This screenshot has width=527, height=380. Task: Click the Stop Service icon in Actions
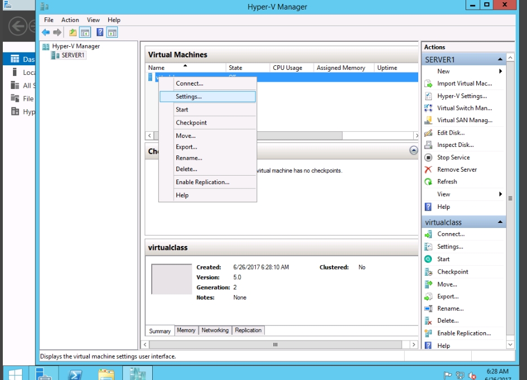(x=428, y=158)
